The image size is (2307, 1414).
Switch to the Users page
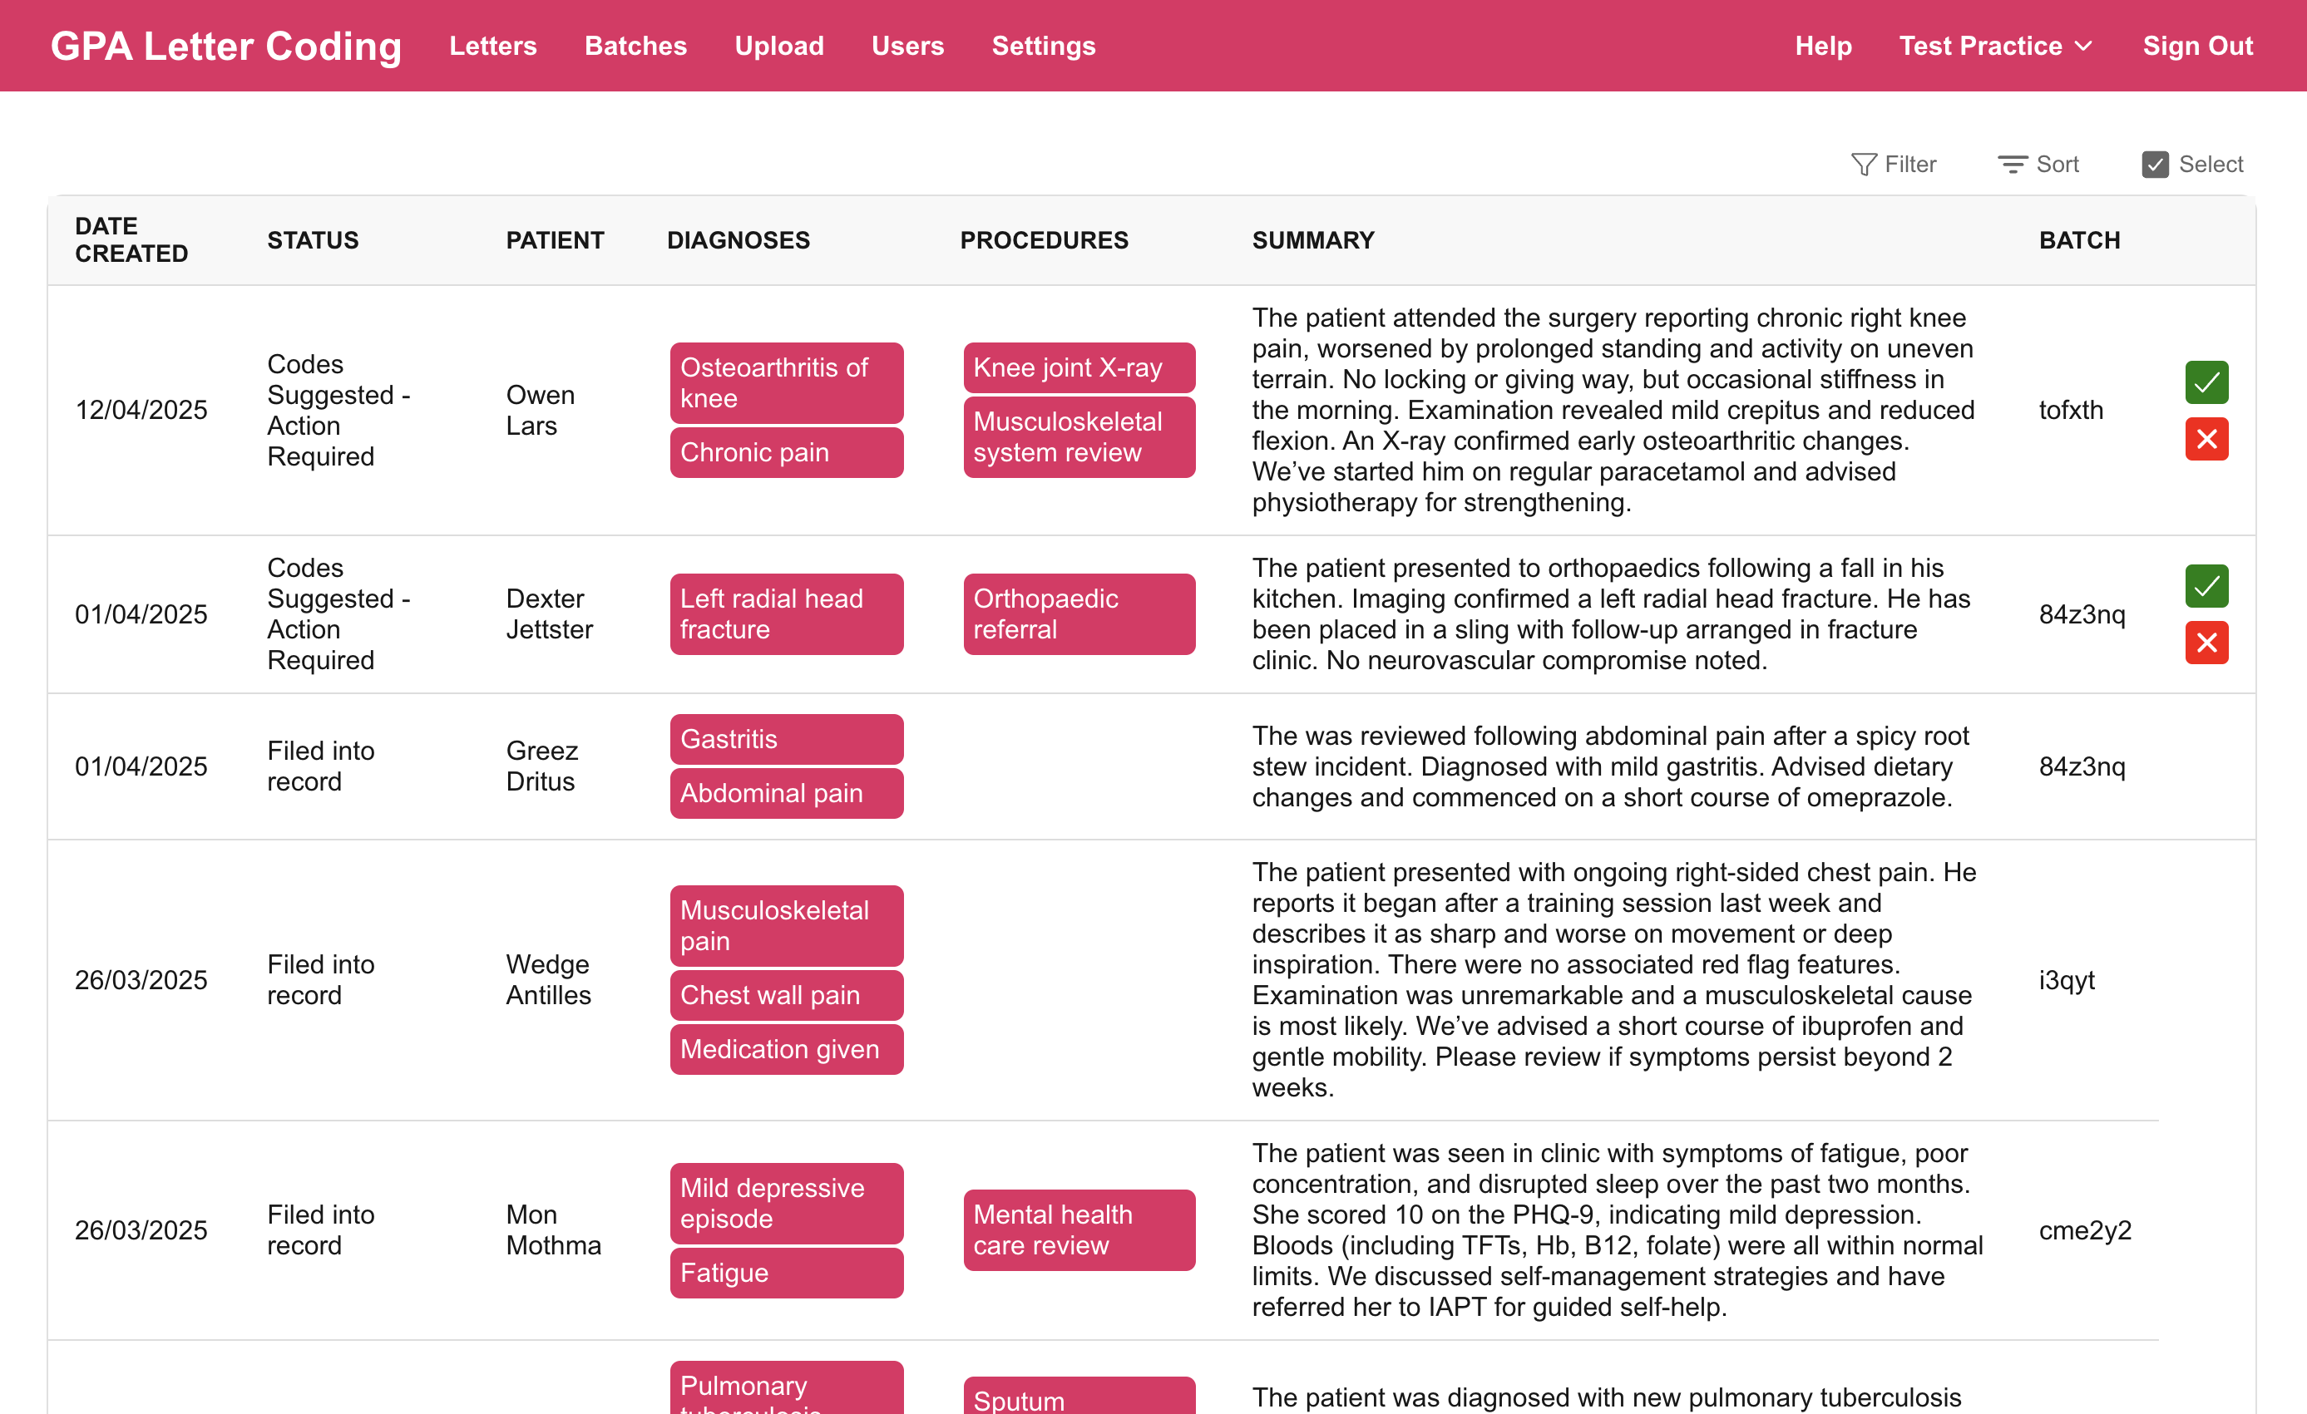click(x=907, y=45)
